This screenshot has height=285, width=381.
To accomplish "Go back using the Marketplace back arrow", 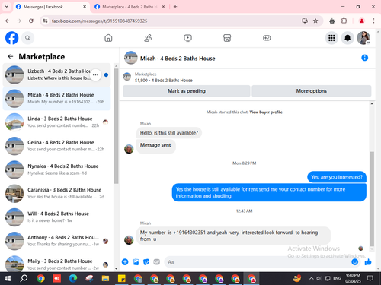I will coord(11,56).
